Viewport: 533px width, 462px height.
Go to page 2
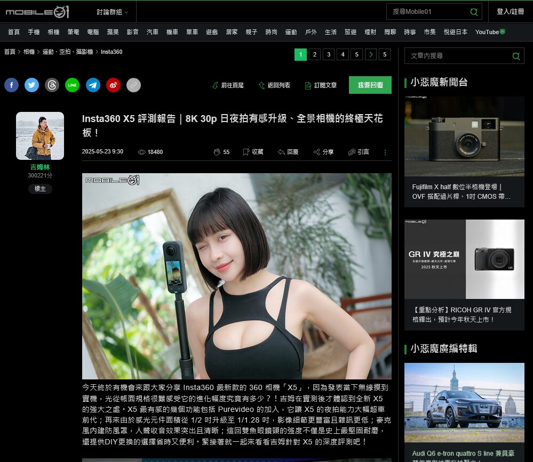(x=315, y=54)
